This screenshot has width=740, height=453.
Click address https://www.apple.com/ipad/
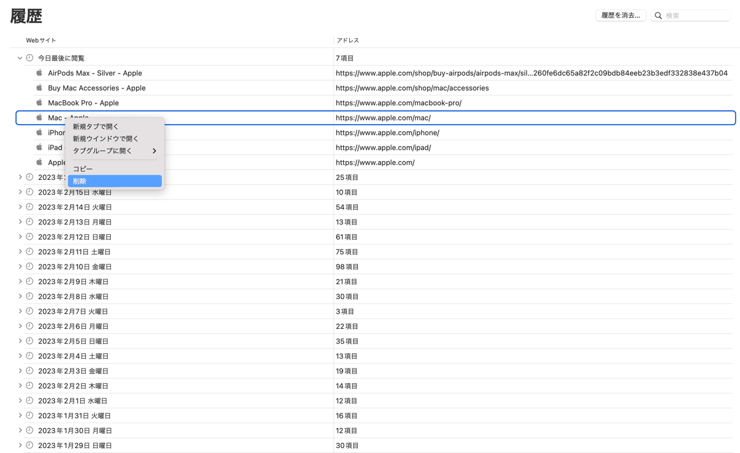coord(383,147)
